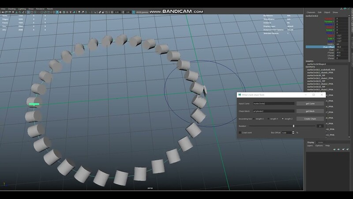This screenshot has width=353, height=199.
Task: Select the length Y radio button
Action: 269,119
